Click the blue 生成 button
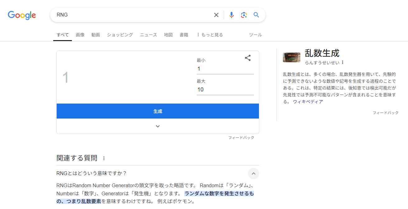The image size is (408, 209). coord(158,111)
